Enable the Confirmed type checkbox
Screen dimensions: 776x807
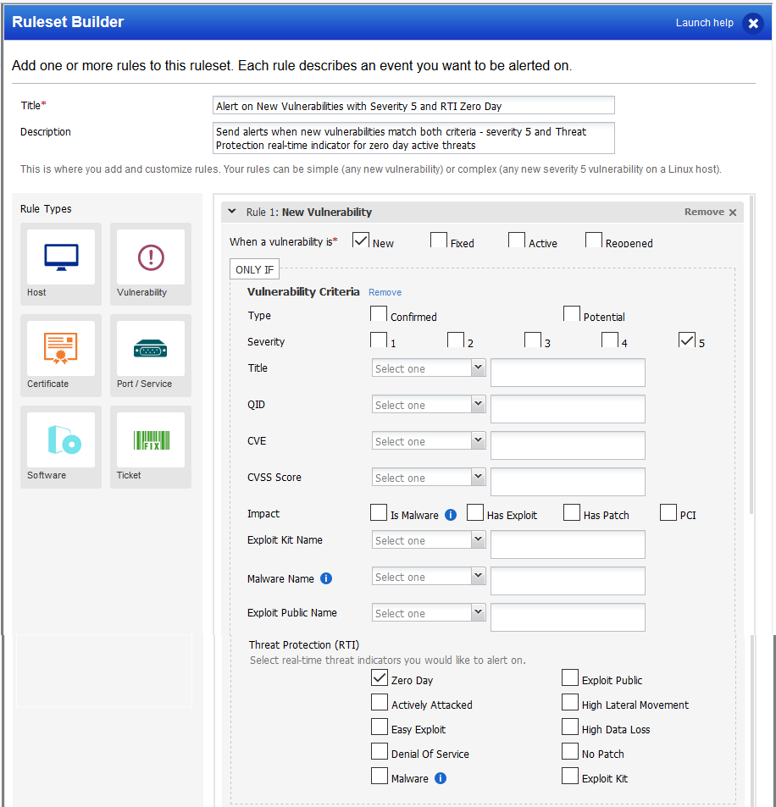tap(379, 313)
